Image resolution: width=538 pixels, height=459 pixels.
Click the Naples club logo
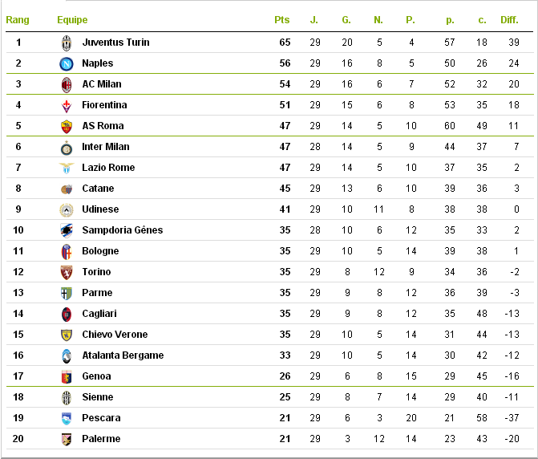coord(67,64)
